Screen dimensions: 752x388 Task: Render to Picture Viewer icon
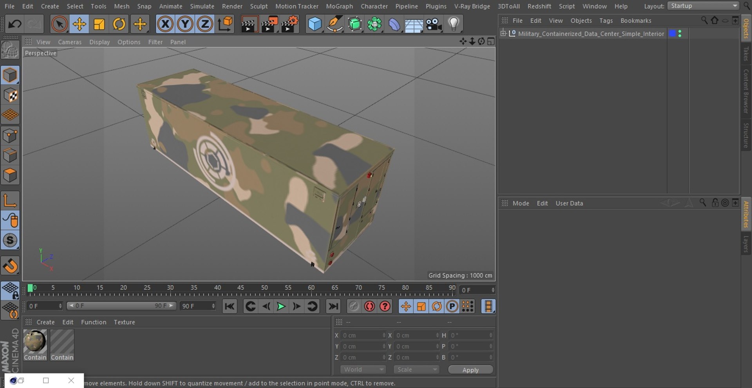pyautogui.click(x=269, y=24)
